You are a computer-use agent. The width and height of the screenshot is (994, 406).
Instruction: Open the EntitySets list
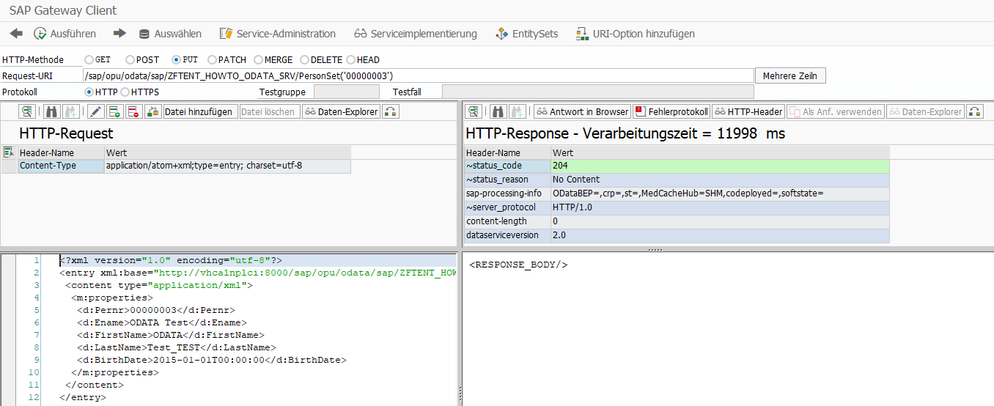click(527, 34)
